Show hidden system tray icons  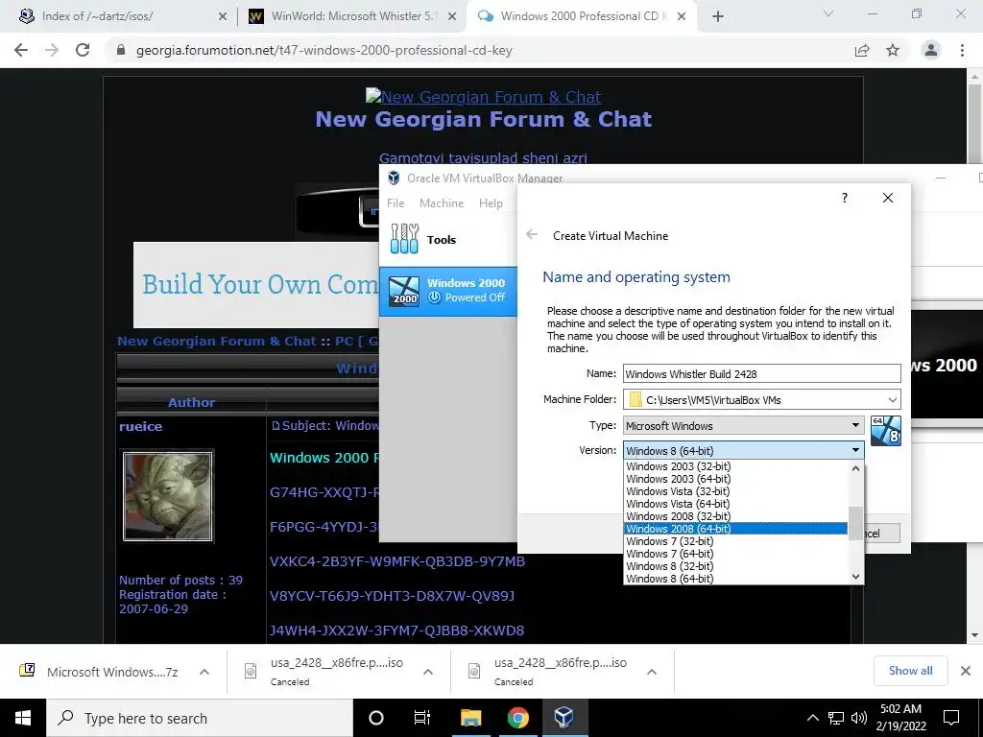point(812,718)
